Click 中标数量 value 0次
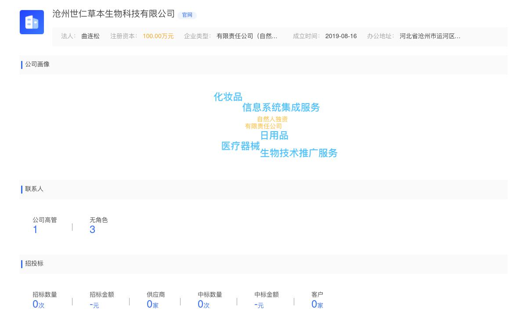The width and height of the screenshot is (527, 330). click(204, 305)
